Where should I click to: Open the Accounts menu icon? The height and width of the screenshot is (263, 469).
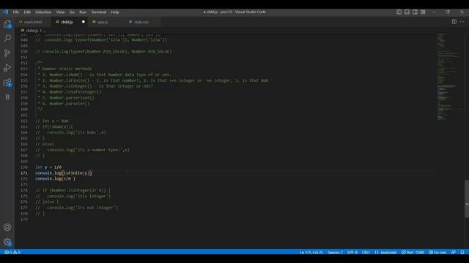pos(7,227)
